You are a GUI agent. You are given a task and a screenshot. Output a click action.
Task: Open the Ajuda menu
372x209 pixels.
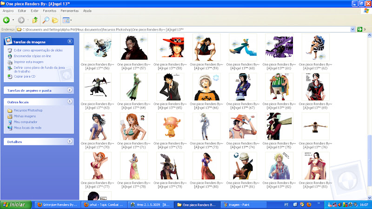[87, 11]
